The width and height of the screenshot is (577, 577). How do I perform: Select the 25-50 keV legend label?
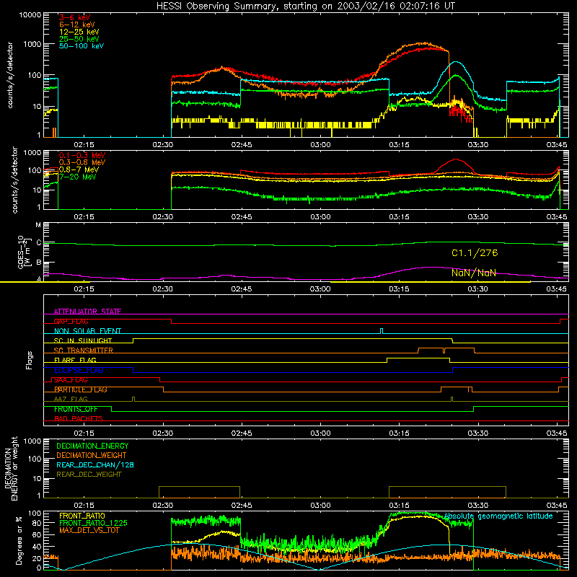(x=79, y=39)
